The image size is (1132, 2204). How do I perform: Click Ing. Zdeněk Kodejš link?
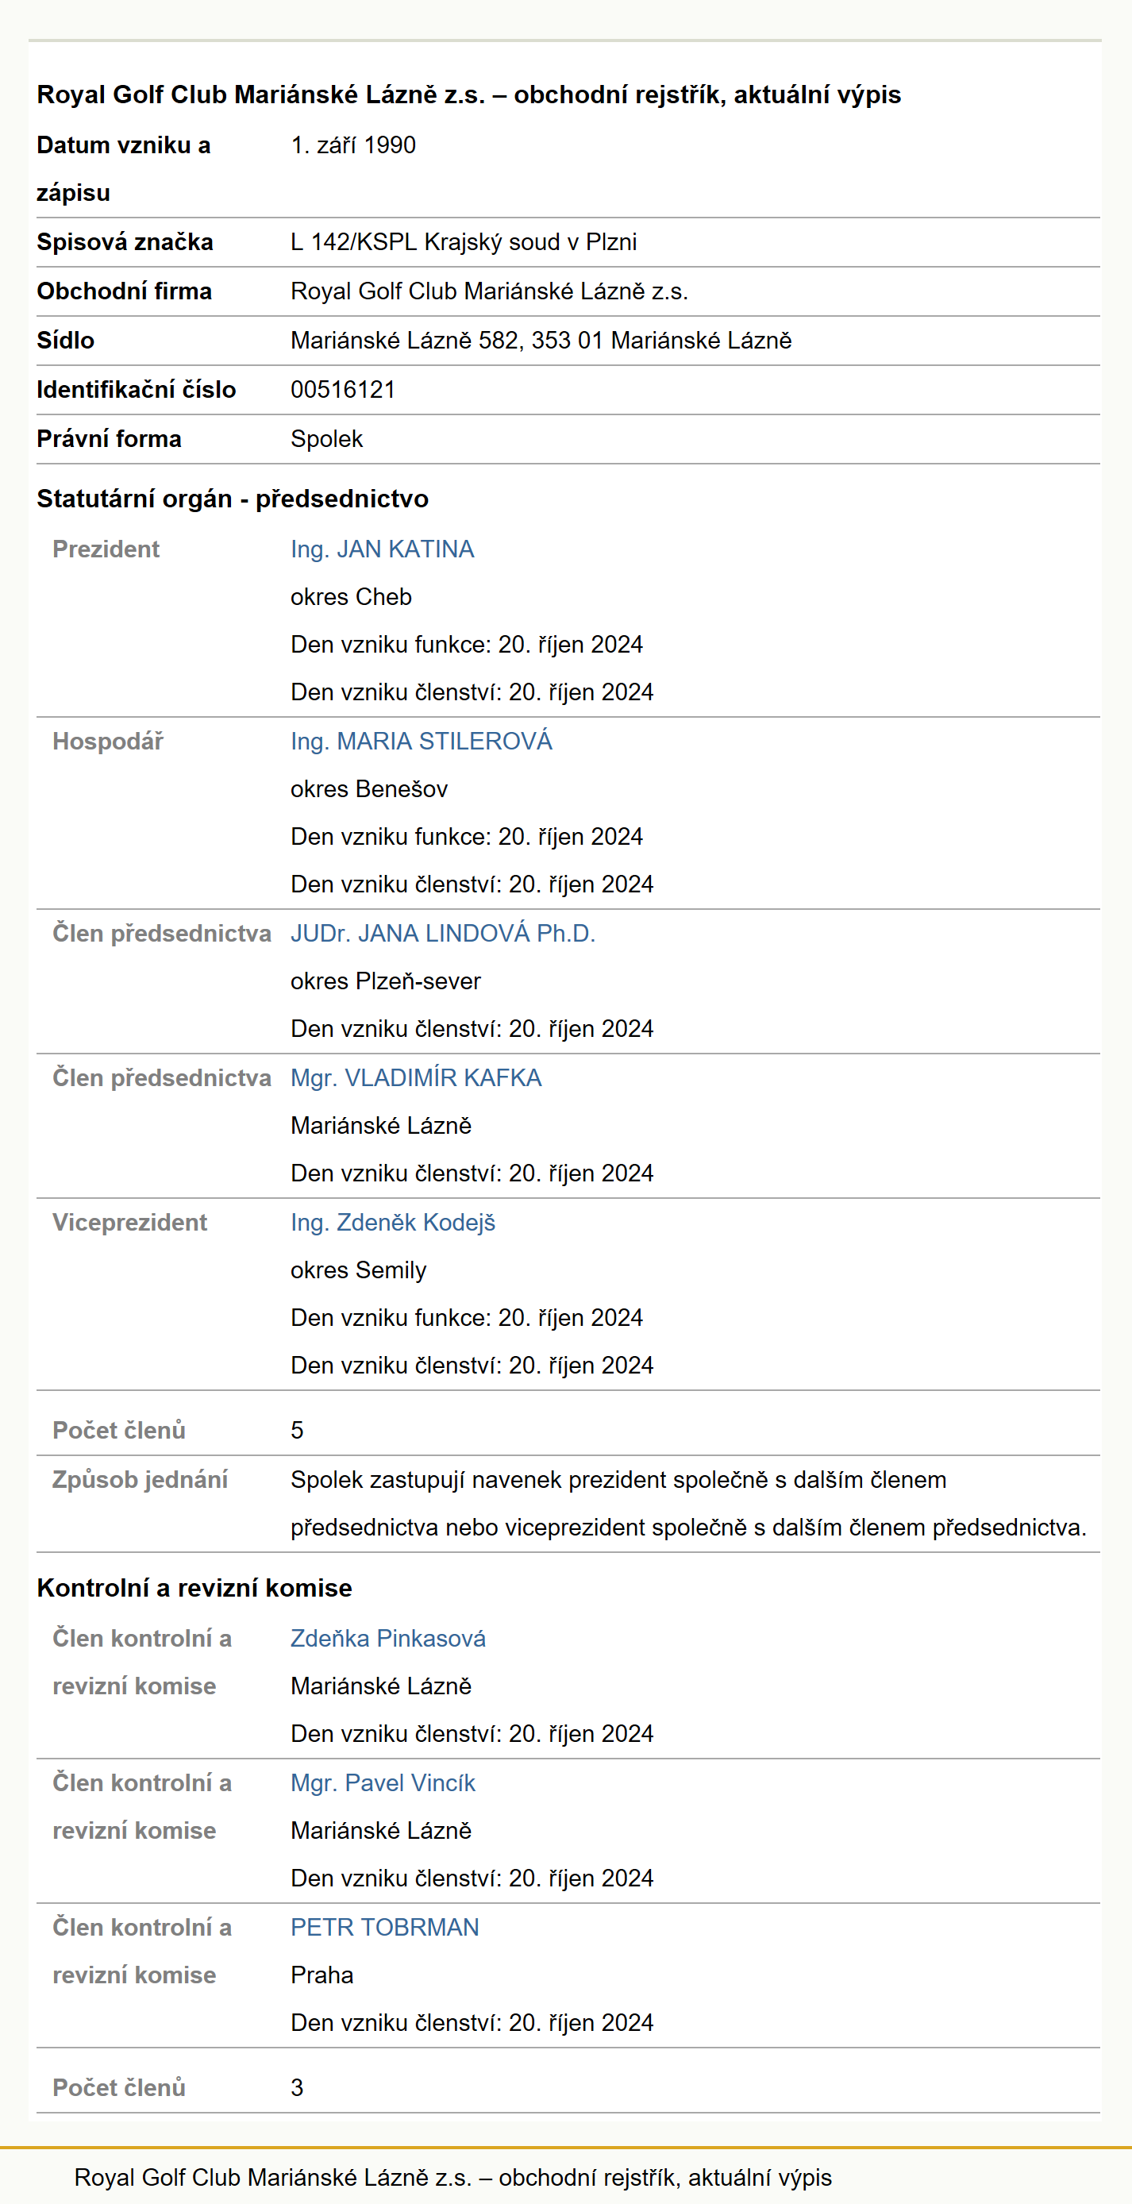click(393, 1223)
